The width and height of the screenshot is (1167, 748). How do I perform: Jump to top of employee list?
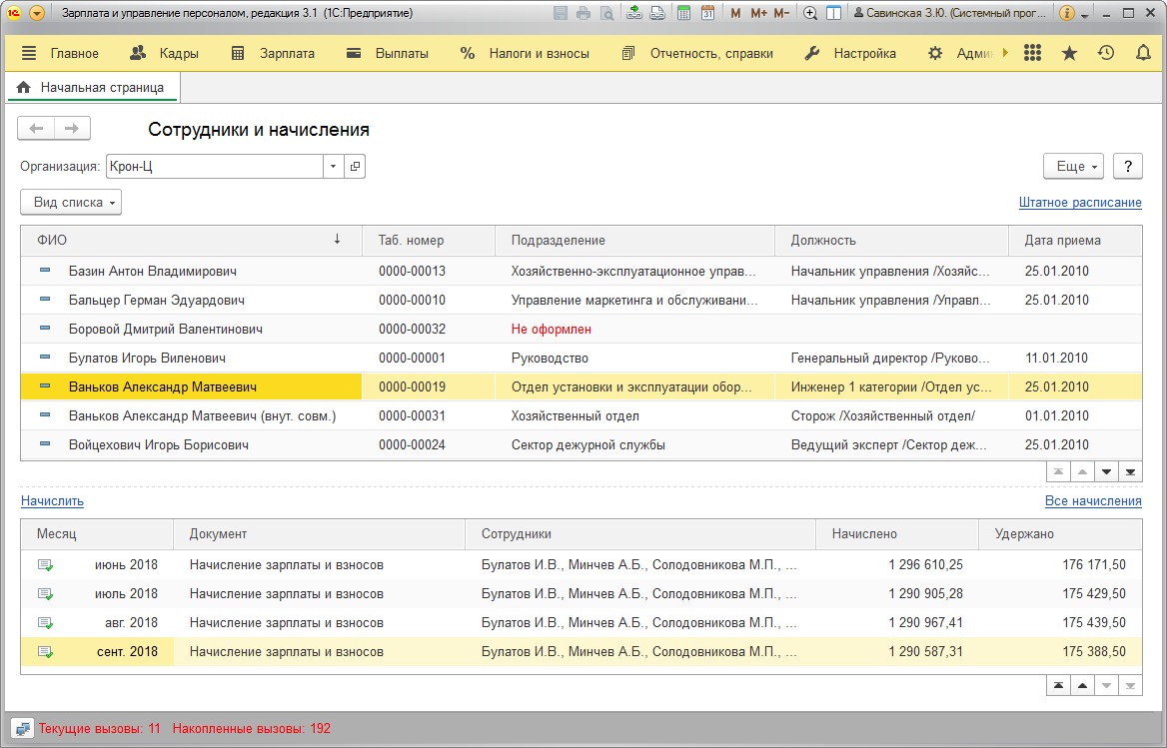pos(1058,472)
